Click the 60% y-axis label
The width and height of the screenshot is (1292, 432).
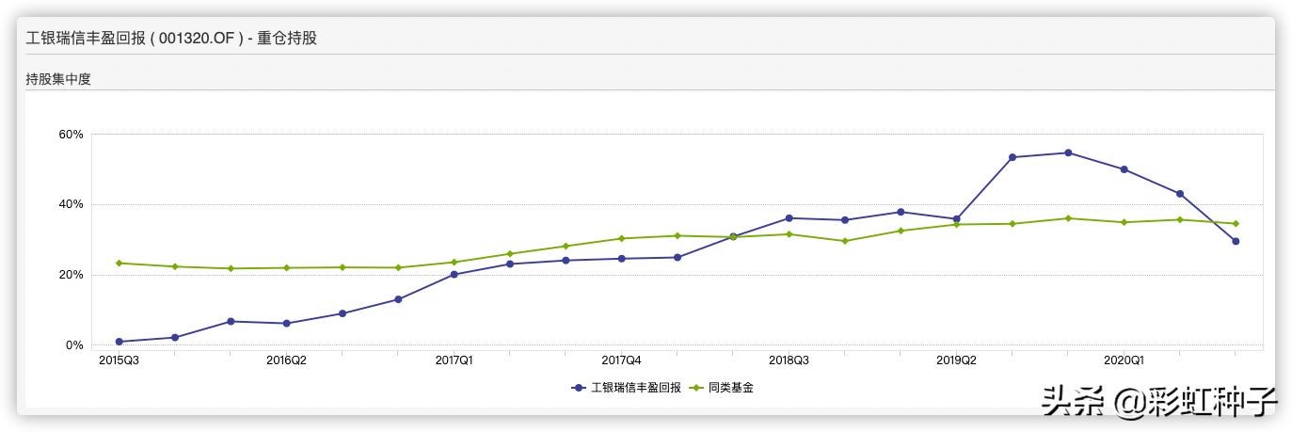click(x=72, y=135)
